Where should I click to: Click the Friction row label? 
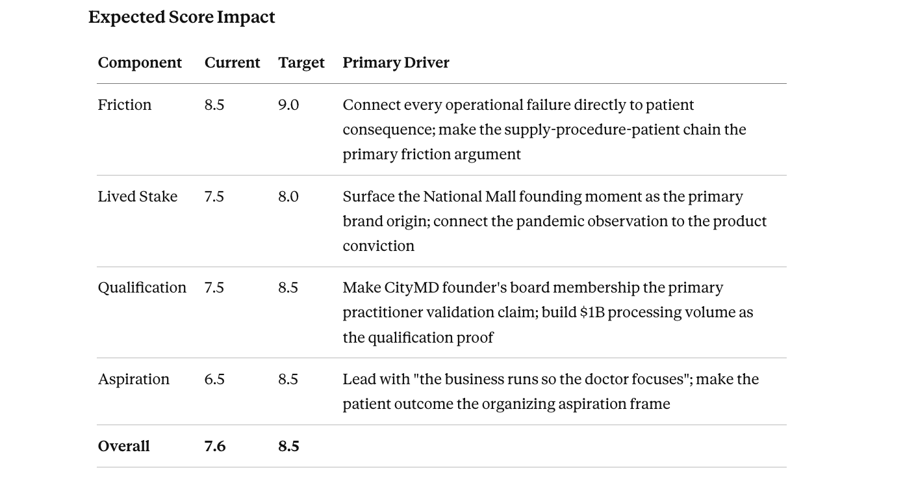click(125, 105)
